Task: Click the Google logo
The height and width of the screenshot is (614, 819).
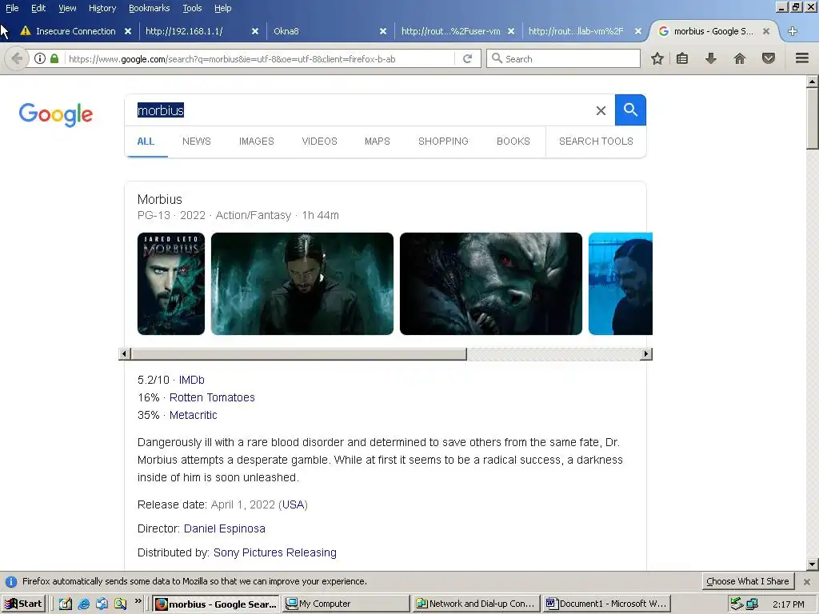Action: click(56, 114)
